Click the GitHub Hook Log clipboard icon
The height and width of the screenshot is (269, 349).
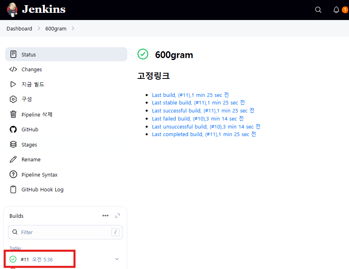[13, 189]
